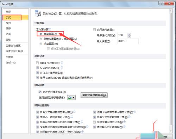Toggle 使用 GetPivotData 函数 checkbox
The image size is (176, 139).
coord(37,78)
